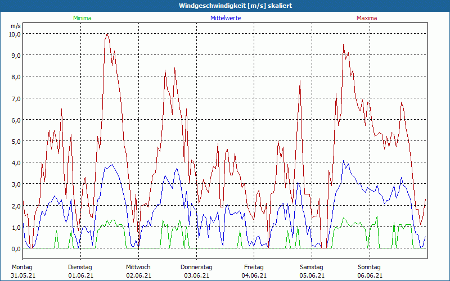450x281 pixels.
Task: Select the Montag day label
Action: point(22,267)
